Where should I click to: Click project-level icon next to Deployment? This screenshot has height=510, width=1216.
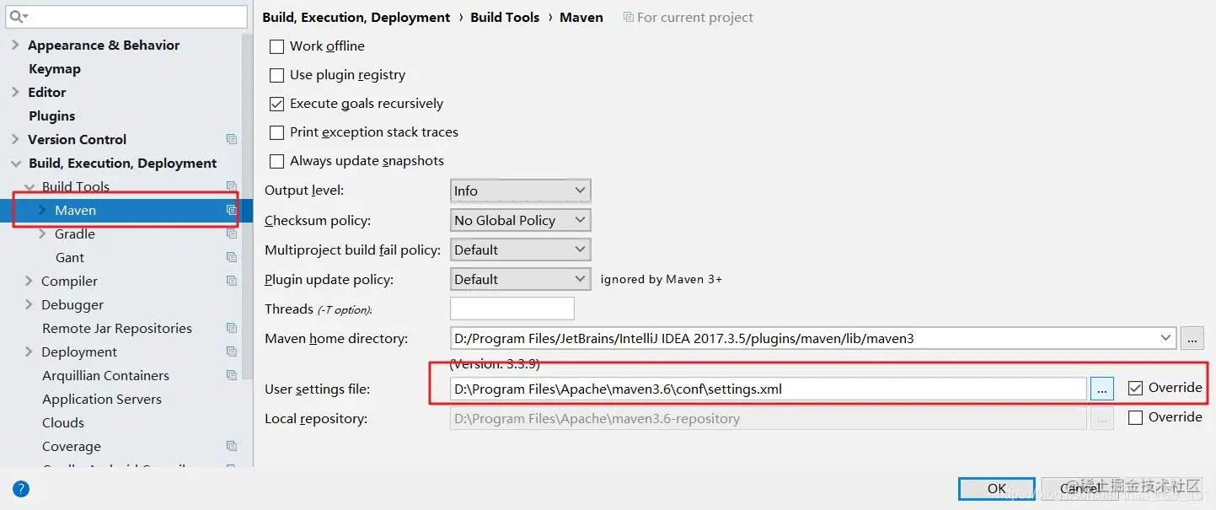pyautogui.click(x=232, y=352)
